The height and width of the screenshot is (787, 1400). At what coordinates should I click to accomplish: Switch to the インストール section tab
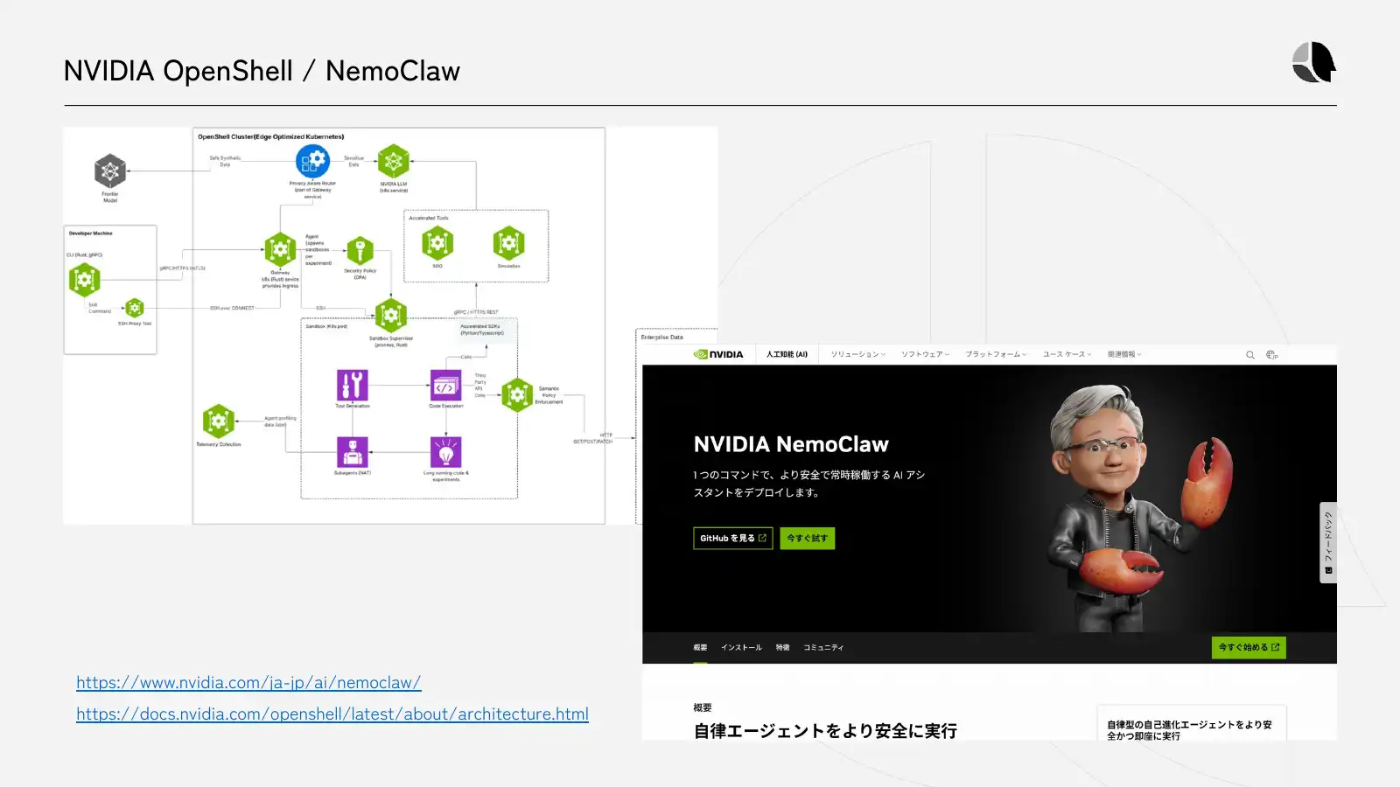[x=741, y=648]
